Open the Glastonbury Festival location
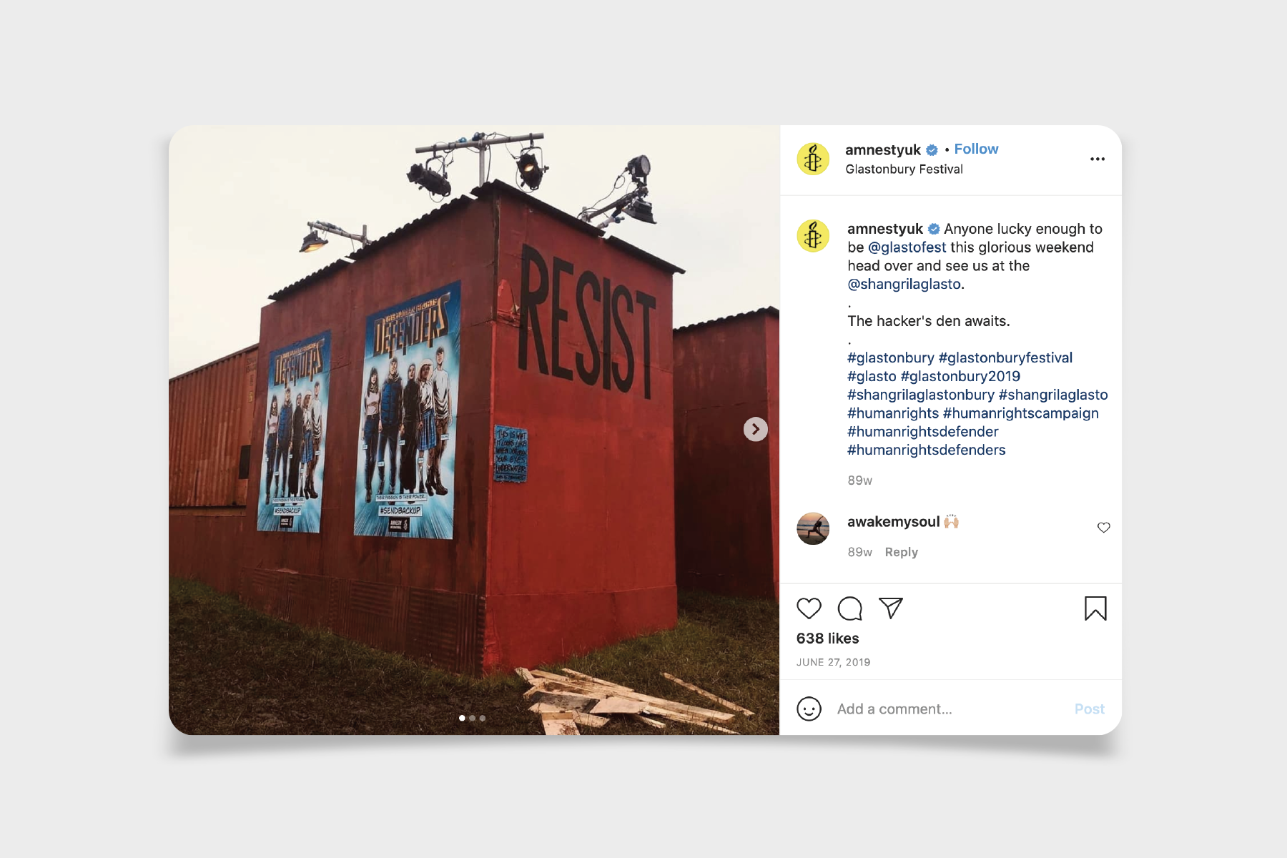The height and width of the screenshot is (858, 1287). point(904,169)
